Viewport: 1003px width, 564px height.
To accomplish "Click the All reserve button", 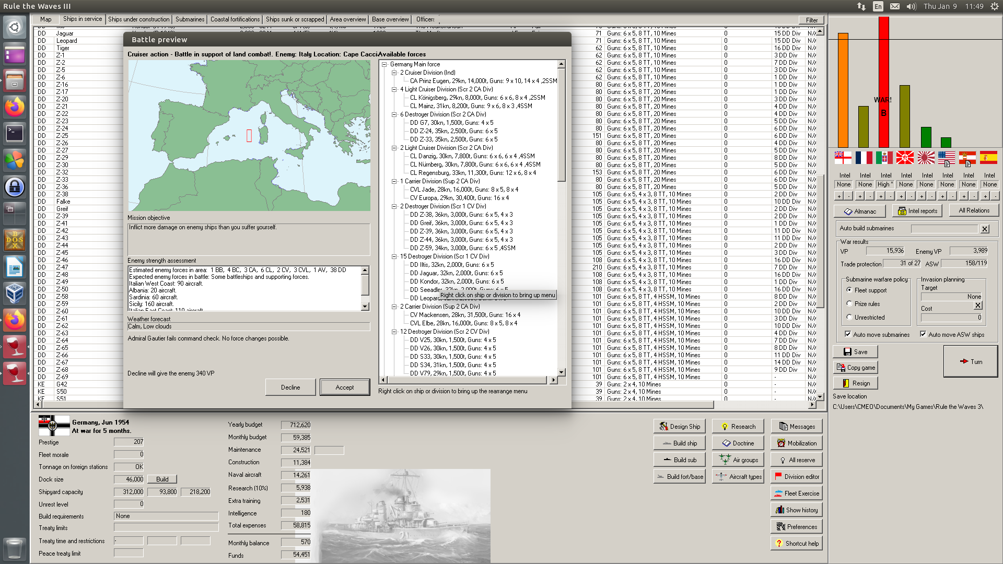I will (796, 460).
